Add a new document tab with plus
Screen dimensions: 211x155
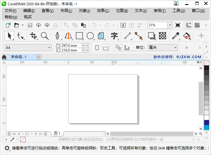(x=38, y=57)
